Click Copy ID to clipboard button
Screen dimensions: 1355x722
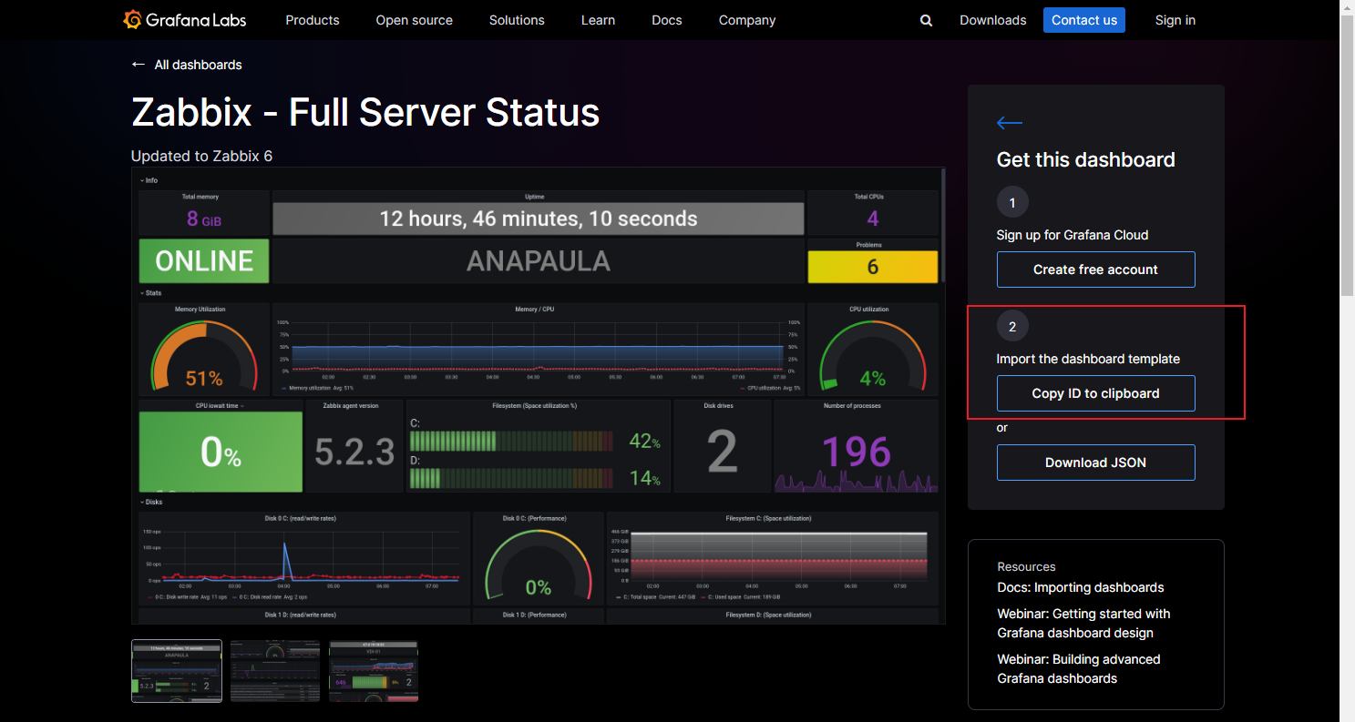pos(1095,393)
